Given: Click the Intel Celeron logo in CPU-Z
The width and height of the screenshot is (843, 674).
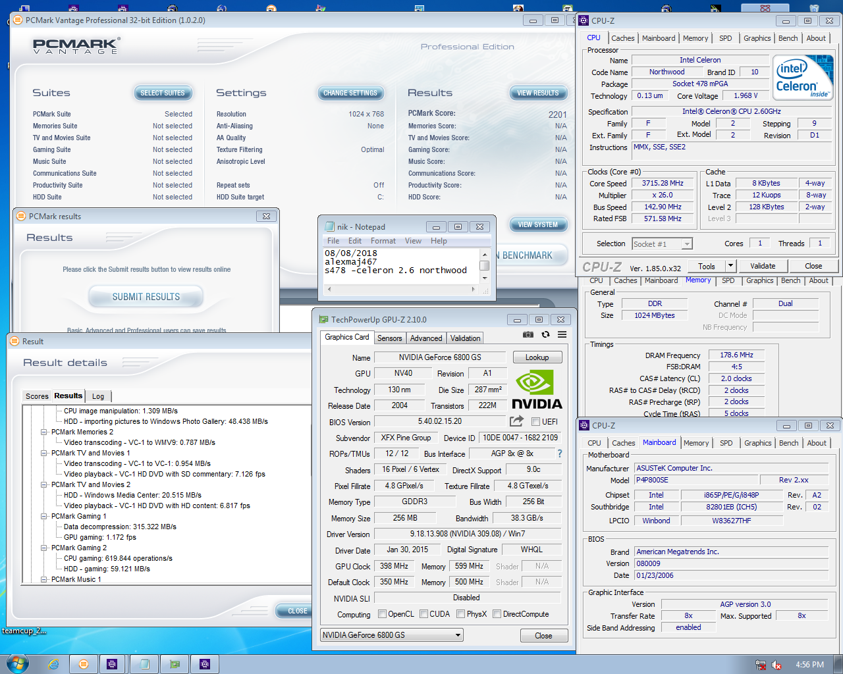Looking at the screenshot, I should 803,78.
